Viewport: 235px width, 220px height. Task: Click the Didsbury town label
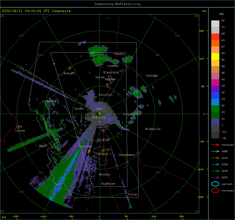pos(99,117)
